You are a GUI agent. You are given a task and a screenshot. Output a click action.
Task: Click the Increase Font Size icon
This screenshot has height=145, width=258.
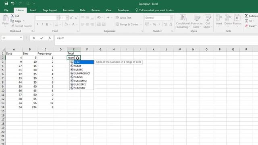point(71,18)
